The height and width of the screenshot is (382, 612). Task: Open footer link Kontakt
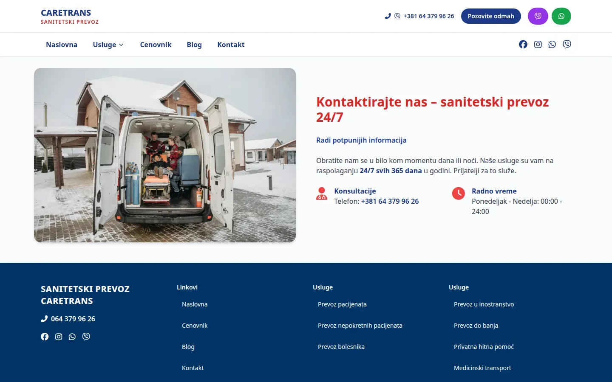tap(193, 368)
